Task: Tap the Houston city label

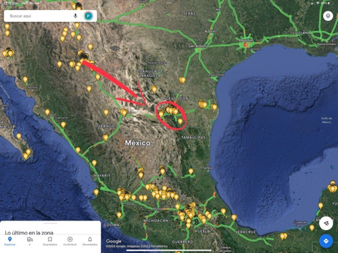Action: [245, 40]
